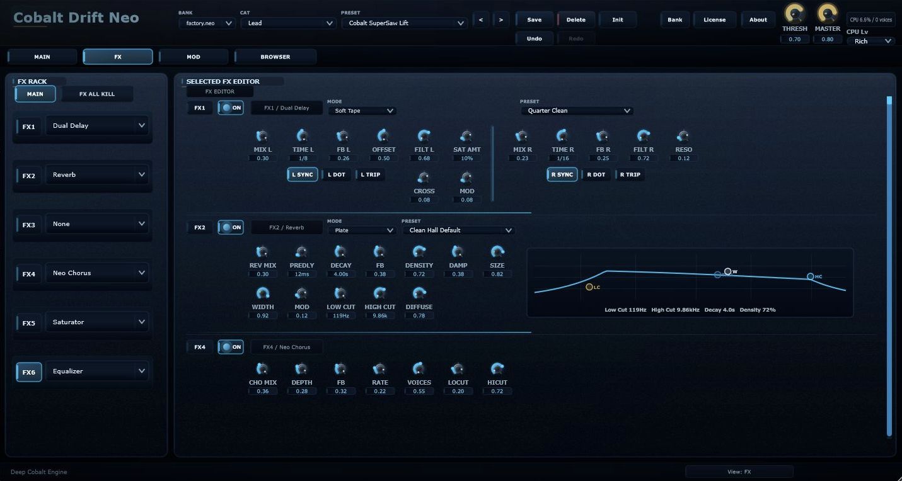Click the HC node on the reverb curve
This screenshot has height=481, width=902.
tap(811, 276)
